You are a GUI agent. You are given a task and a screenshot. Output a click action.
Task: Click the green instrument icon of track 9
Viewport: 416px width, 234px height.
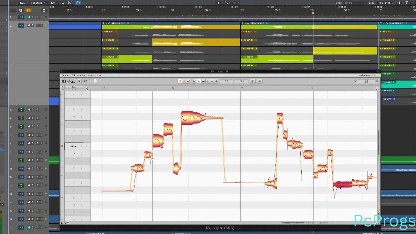(21, 160)
